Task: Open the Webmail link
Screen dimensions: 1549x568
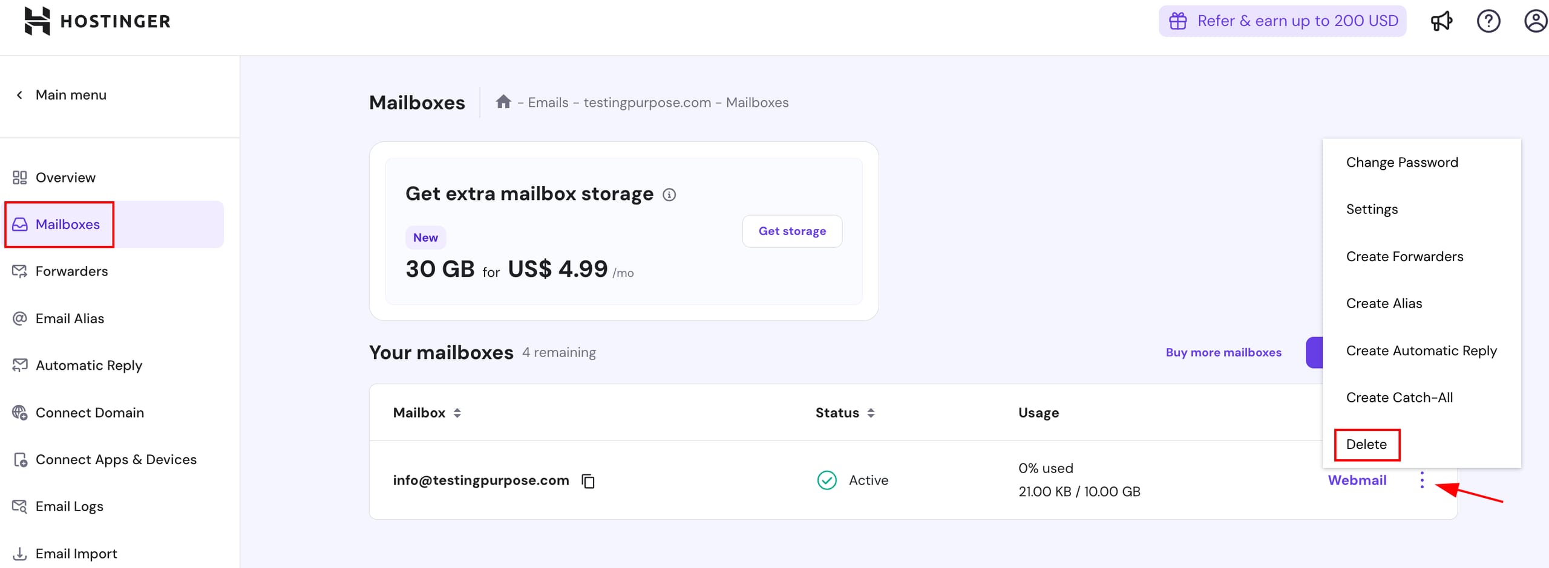Action: tap(1357, 480)
